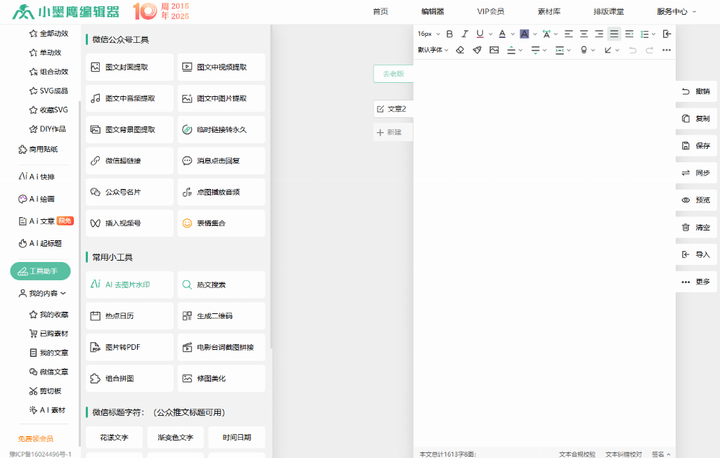The height and width of the screenshot is (458, 720).
Task: Toggle bold formatting in editor toolbar
Action: (x=450, y=34)
